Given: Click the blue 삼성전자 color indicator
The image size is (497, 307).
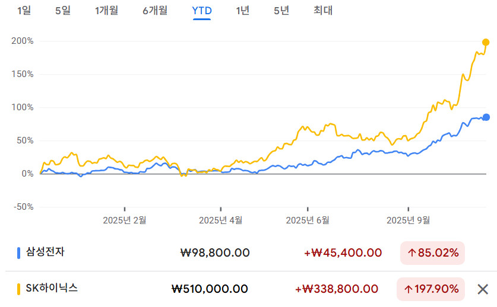Looking at the screenshot, I should pos(18,252).
